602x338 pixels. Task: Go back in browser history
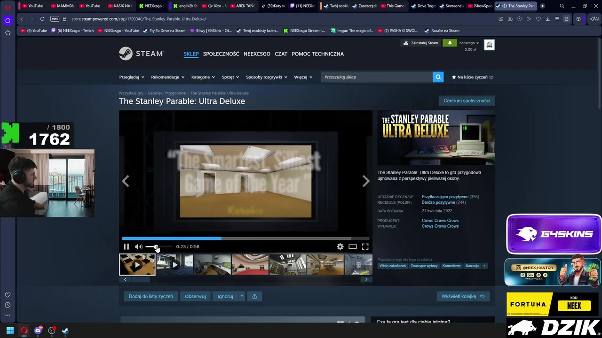pos(22,19)
